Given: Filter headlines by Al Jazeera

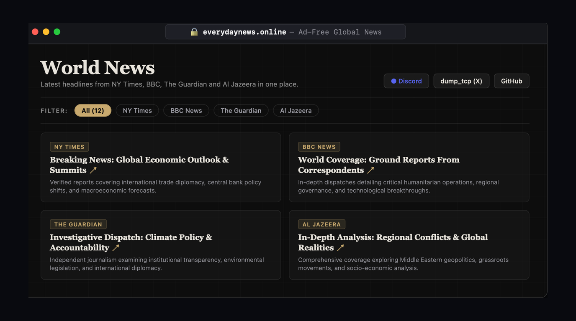Looking at the screenshot, I should point(296,110).
